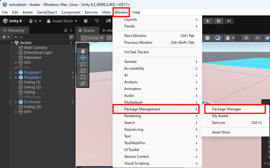Open the Asset Store dropdown

[x=62, y=21]
